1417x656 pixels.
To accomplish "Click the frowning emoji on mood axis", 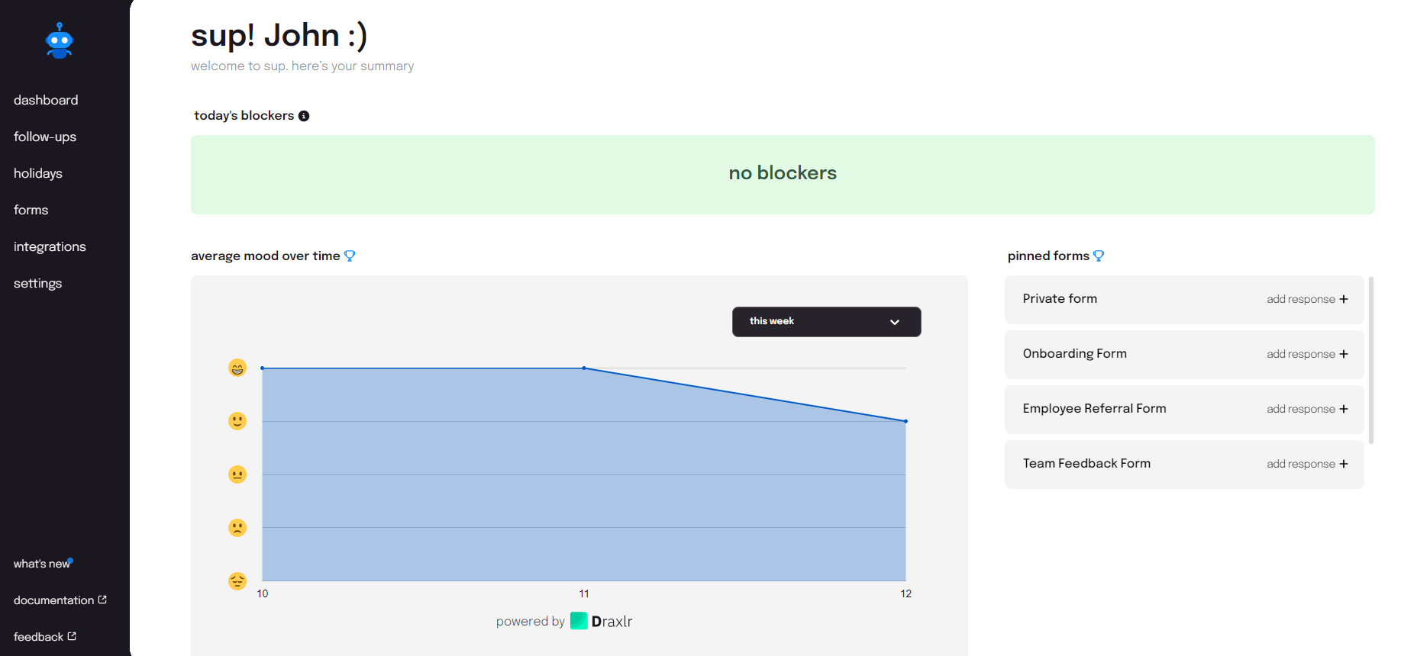I will tap(237, 528).
